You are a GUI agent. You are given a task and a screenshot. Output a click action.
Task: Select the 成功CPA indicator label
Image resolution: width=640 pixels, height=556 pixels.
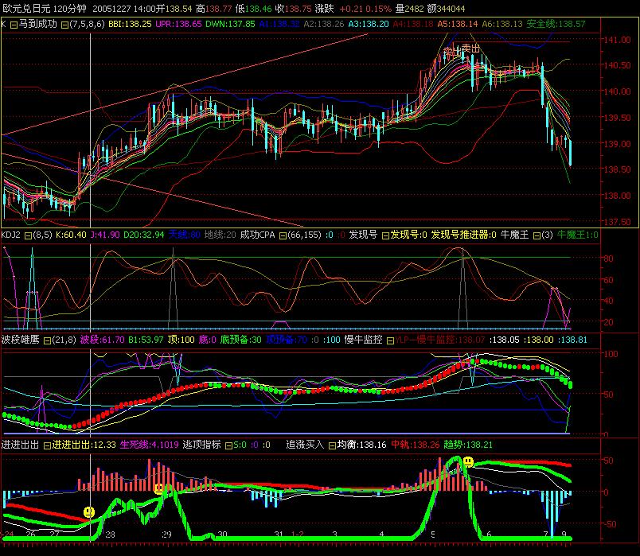coord(257,235)
